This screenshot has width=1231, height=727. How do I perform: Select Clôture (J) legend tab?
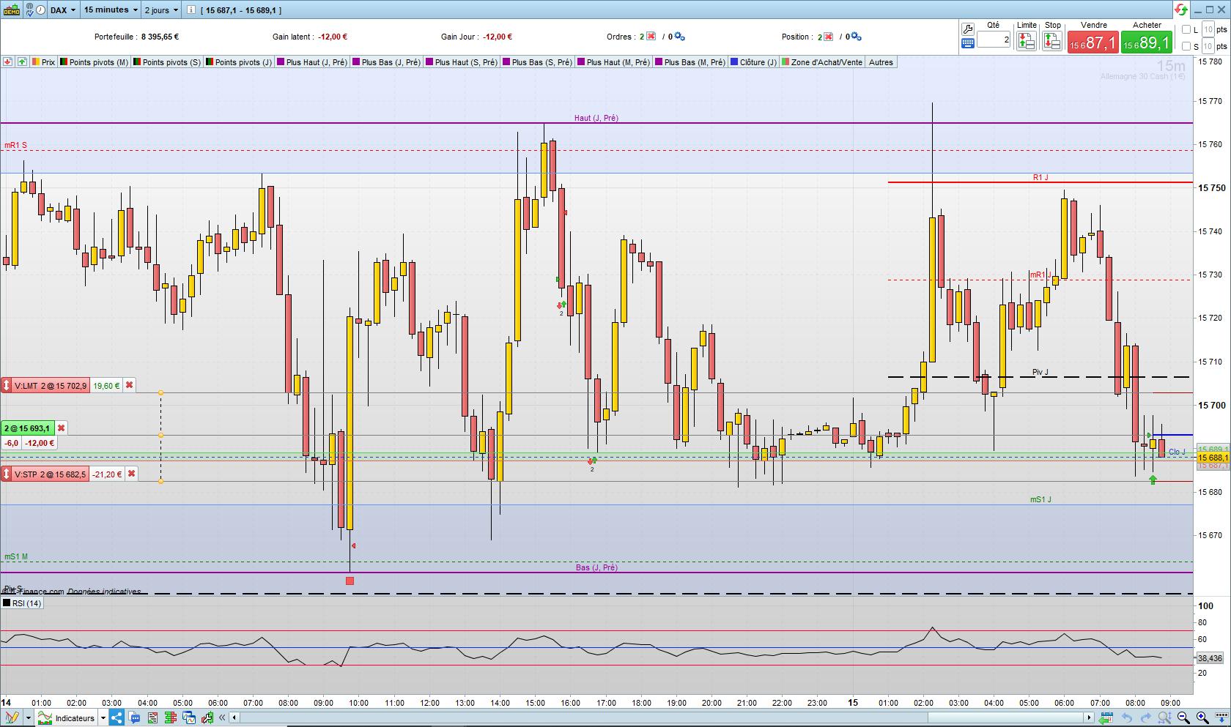[753, 62]
